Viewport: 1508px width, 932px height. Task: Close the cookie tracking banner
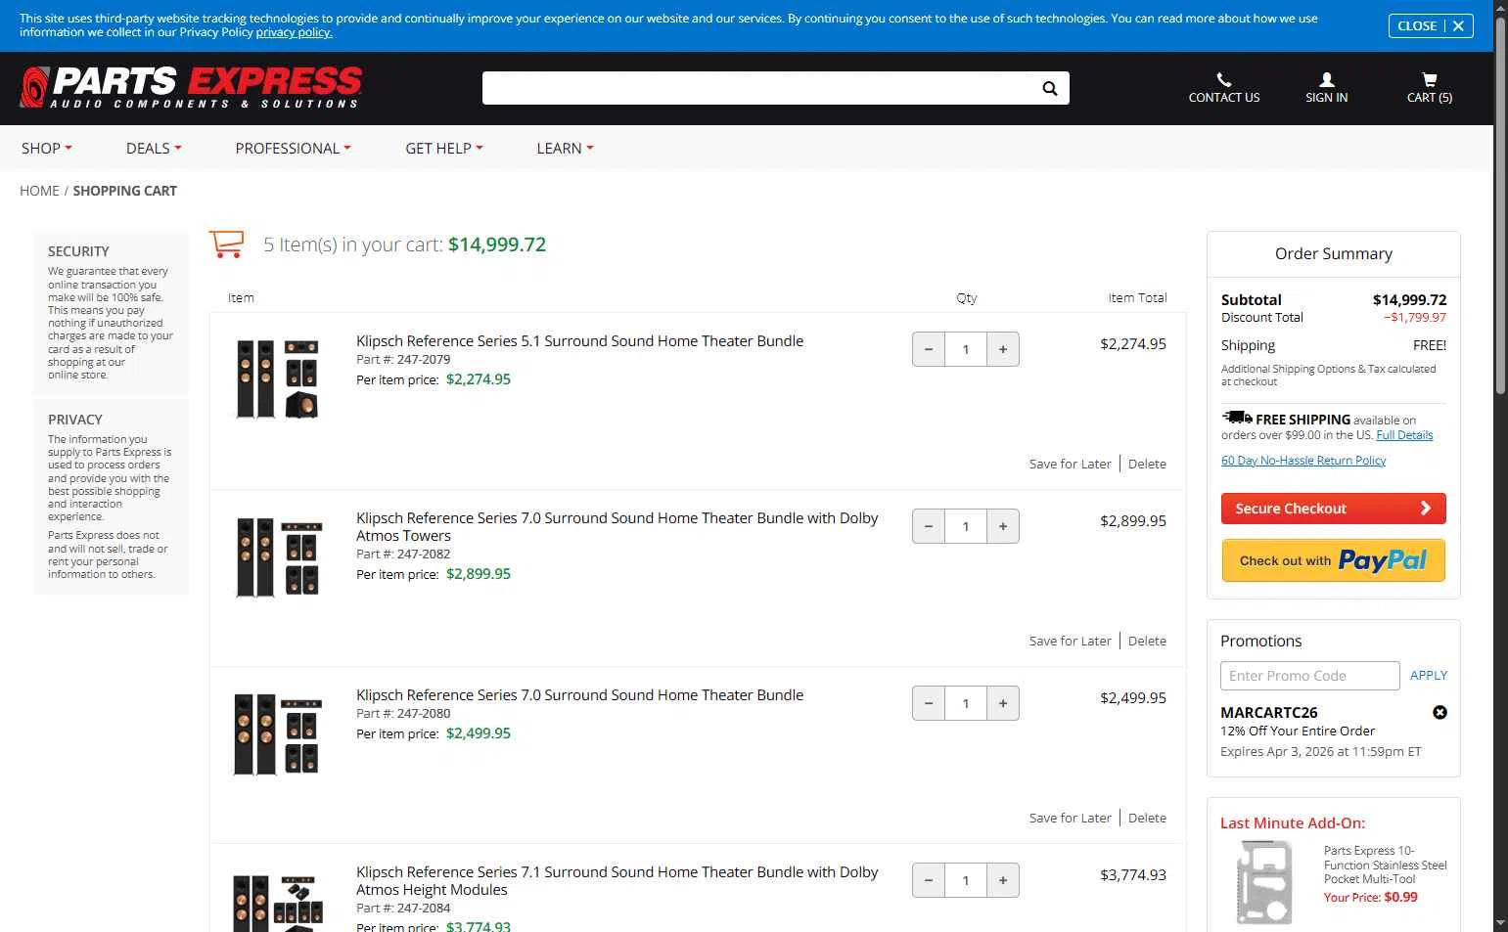coord(1431,26)
